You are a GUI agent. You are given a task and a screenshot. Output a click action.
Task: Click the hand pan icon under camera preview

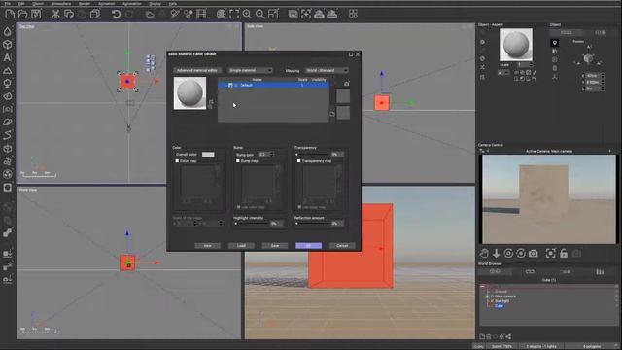click(x=484, y=253)
